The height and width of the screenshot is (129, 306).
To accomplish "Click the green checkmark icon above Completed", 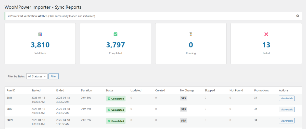I will point(116,34).
